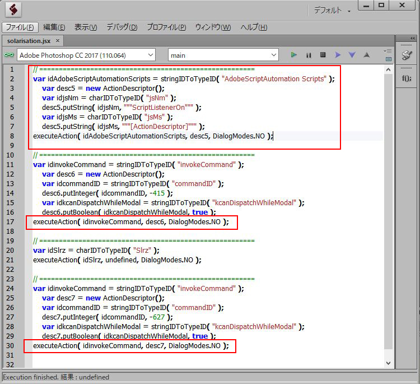Click "kcanDispatchWhileModal" string on line 28
420x384 pixels.
coord(254,327)
